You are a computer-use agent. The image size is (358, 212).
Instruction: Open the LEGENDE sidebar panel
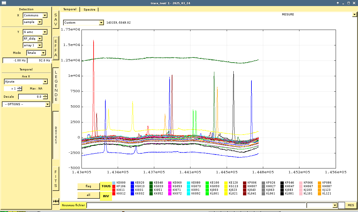point(56,86)
